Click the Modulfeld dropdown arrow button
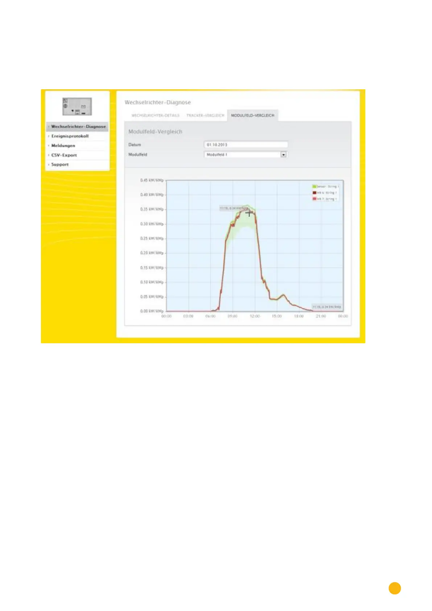This screenshot has height=611, width=432. [284, 155]
